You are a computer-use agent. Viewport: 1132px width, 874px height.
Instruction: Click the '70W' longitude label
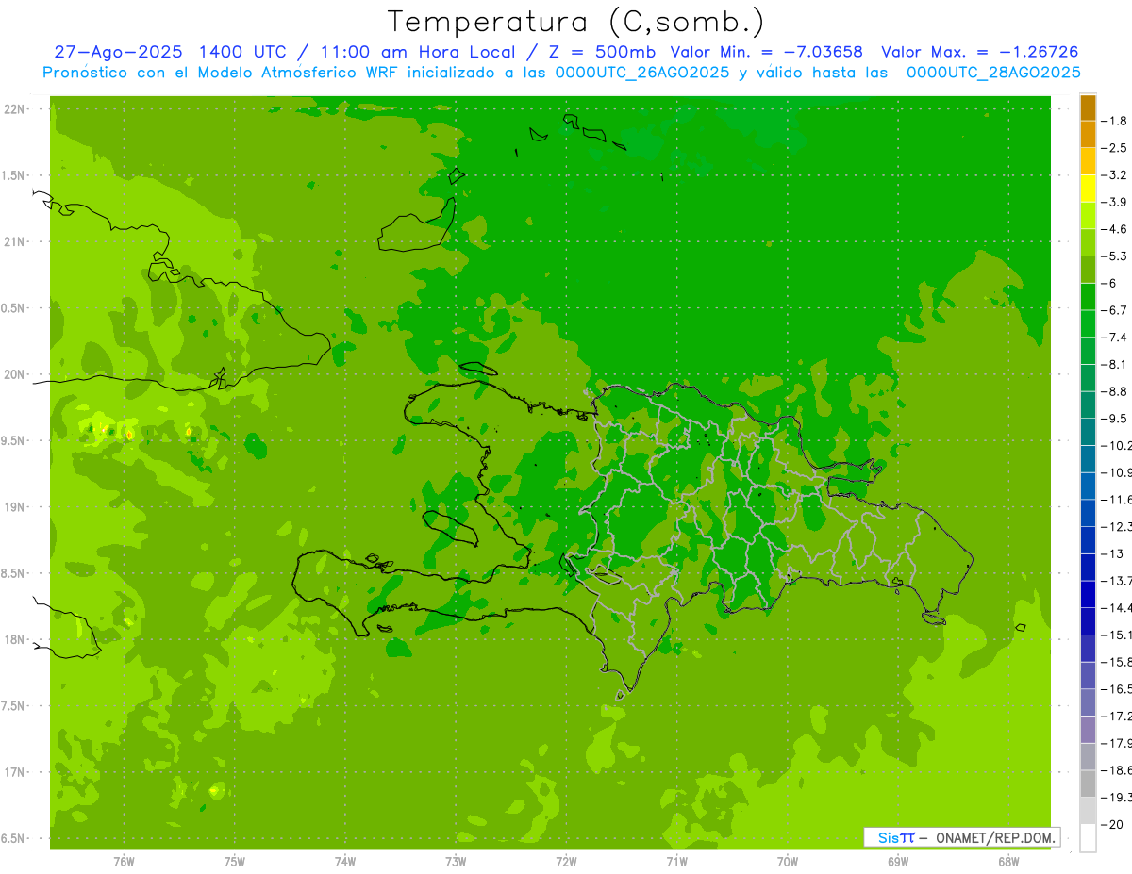pyautogui.click(x=787, y=861)
